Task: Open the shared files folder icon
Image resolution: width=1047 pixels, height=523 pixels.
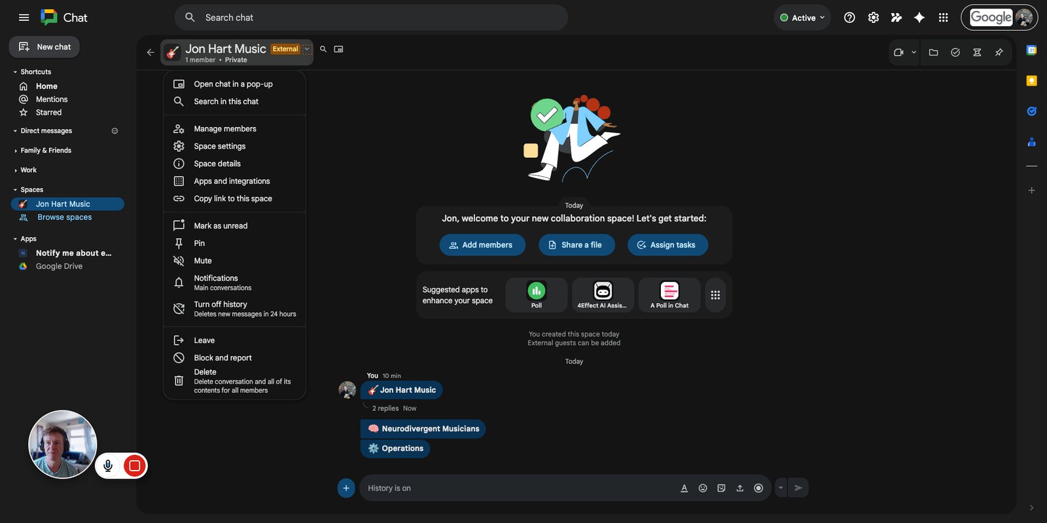Action: (x=934, y=52)
